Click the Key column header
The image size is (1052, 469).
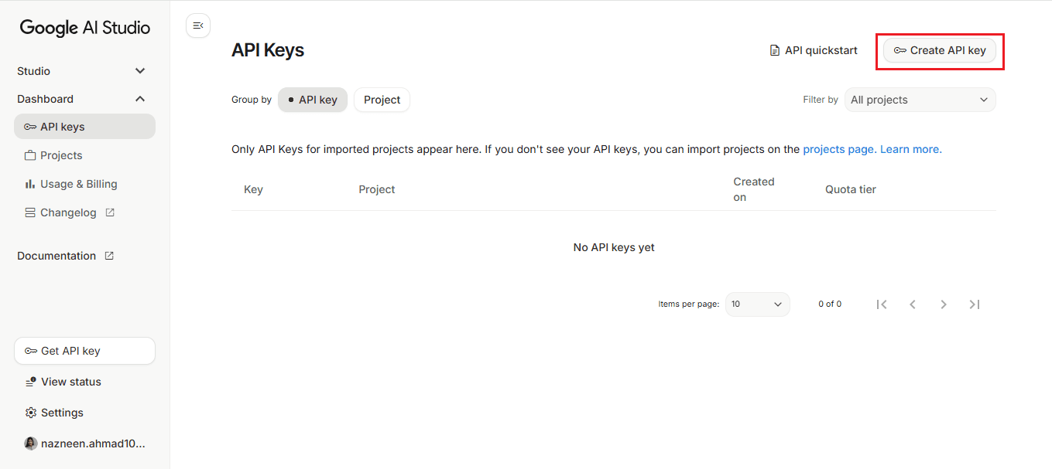[x=253, y=189]
